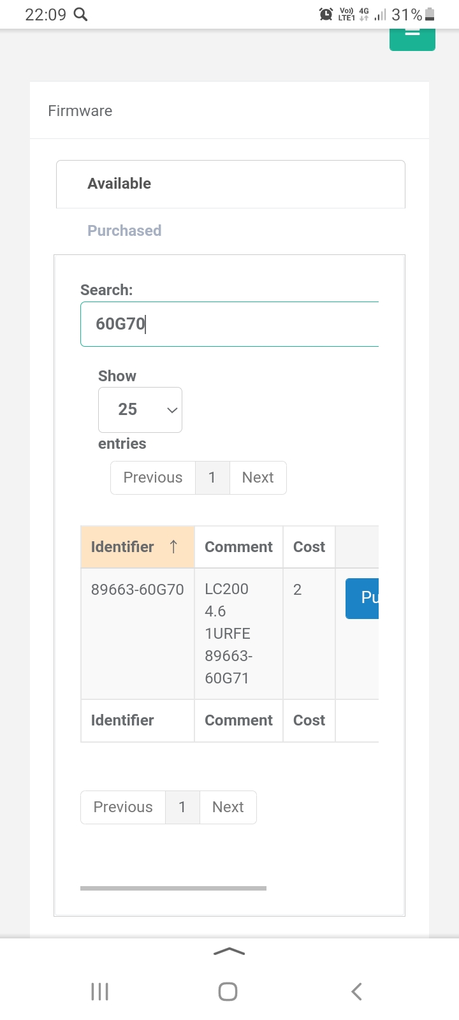Tap the search magnifier in status bar
Screen dimensions: 459x1020
click(80, 14)
